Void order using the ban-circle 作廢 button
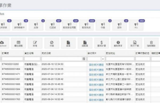The width and height of the screenshot is (160, 103). [x=52, y=43]
